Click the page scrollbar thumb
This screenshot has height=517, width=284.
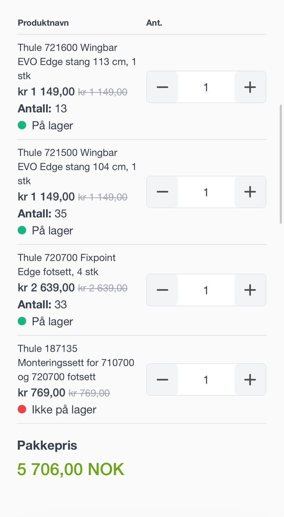click(x=281, y=164)
